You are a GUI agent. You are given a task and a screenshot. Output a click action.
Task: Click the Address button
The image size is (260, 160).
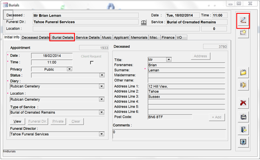pos(201,56)
